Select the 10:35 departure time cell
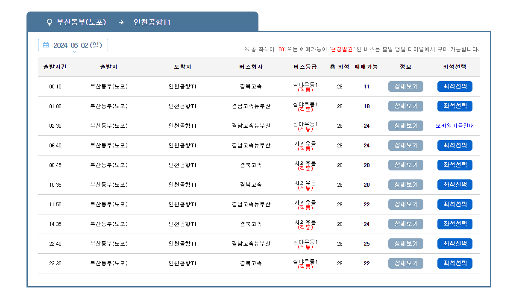 tap(55, 185)
